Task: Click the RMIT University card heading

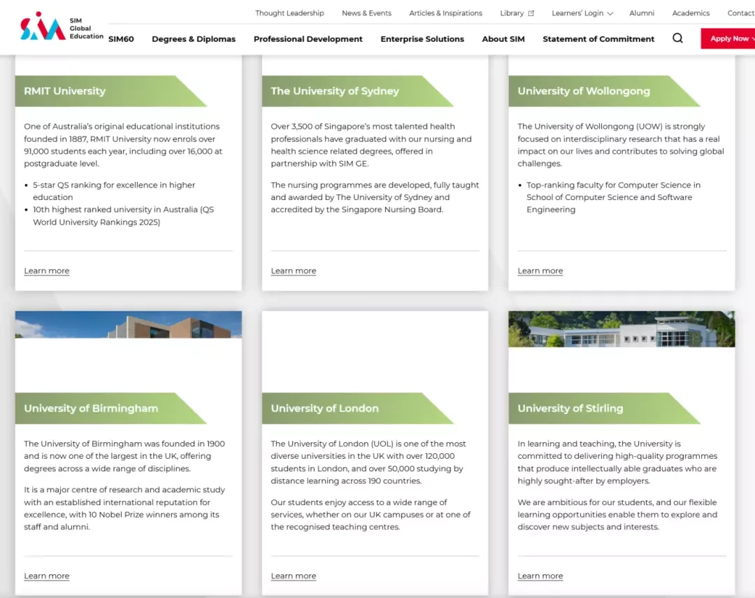Action: point(64,91)
